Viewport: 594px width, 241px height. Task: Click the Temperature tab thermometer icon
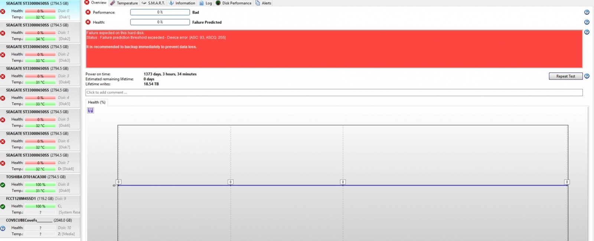(x=112, y=3)
